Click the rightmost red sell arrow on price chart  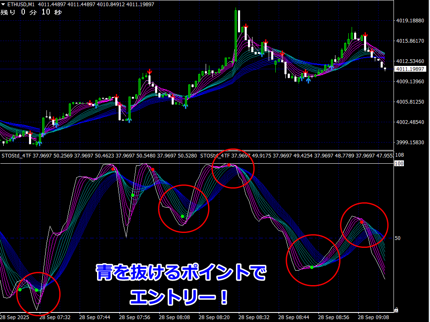tap(372, 51)
